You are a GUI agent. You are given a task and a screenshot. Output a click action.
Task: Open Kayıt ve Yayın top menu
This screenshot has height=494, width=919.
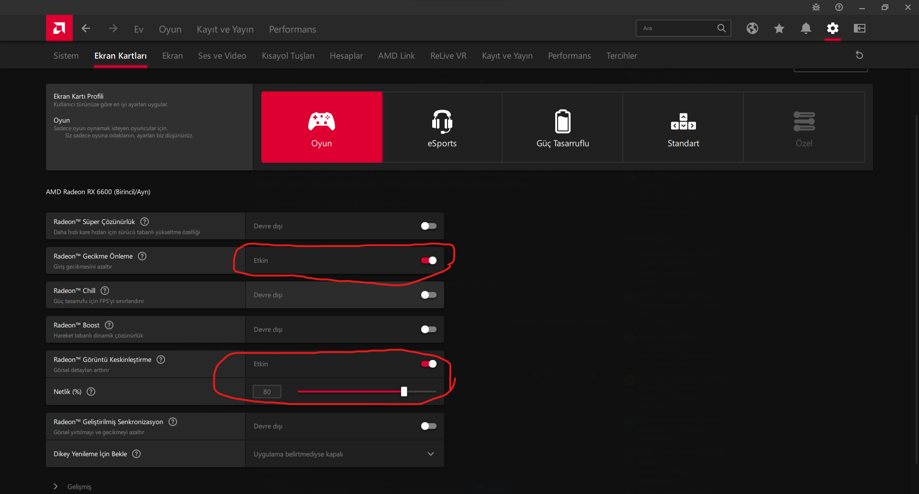[x=225, y=29]
